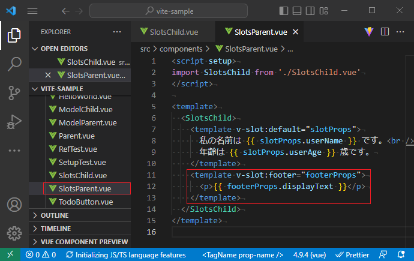Open the Manage gear icon
The image size is (414, 261).
coord(14,233)
